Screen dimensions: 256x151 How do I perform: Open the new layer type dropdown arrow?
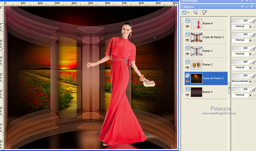pyautogui.click(x=188, y=13)
